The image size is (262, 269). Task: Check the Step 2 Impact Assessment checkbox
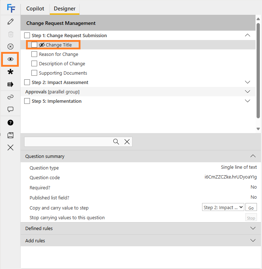click(27, 82)
